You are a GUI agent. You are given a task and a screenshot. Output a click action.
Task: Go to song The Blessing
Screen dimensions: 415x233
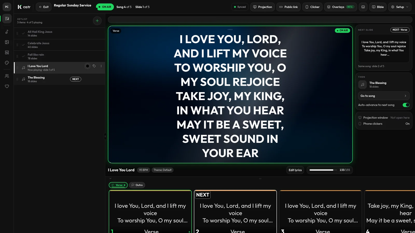pos(384,96)
